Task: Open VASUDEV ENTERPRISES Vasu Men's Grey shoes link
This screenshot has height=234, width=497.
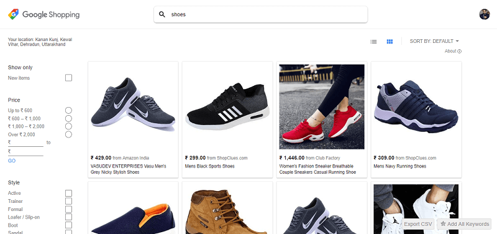Action: tap(129, 169)
